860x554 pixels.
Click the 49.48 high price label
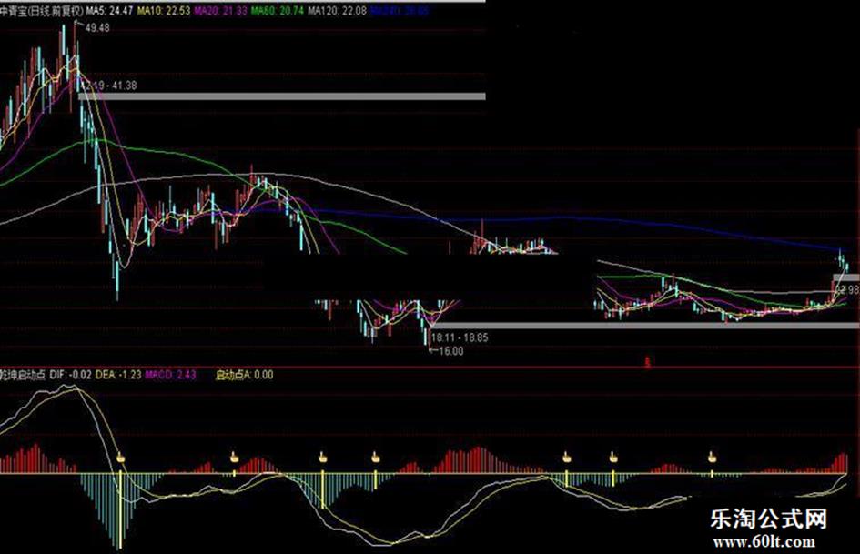[97, 28]
